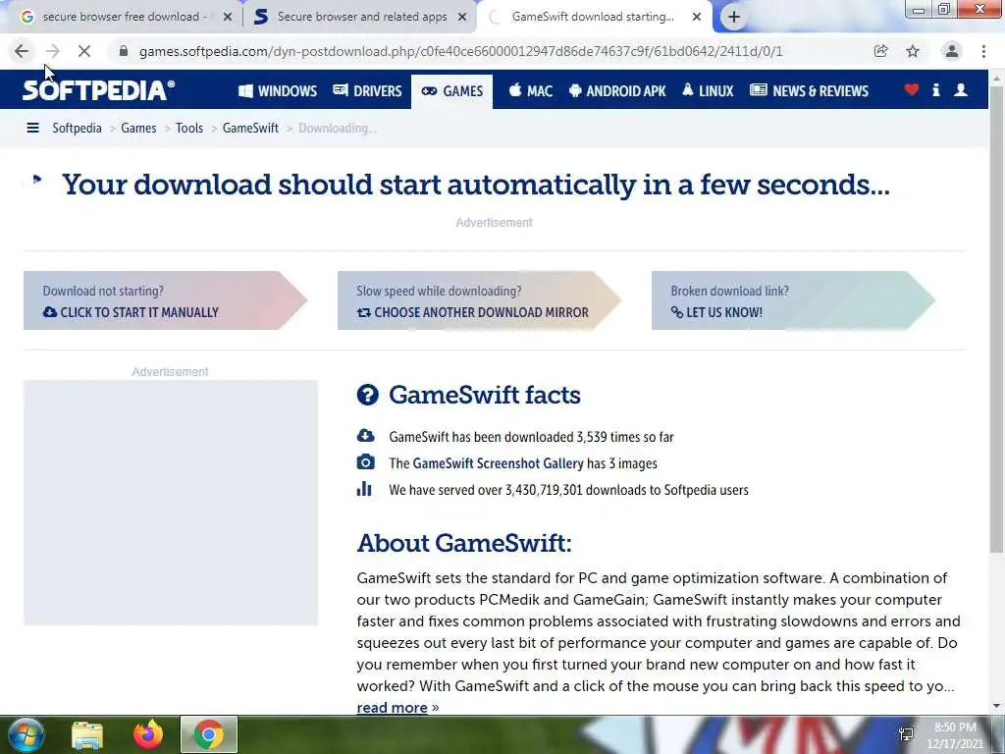This screenshot has width=1005, height=754.
Task: Stop loading the page with the X button
Action: pos(84,51)
